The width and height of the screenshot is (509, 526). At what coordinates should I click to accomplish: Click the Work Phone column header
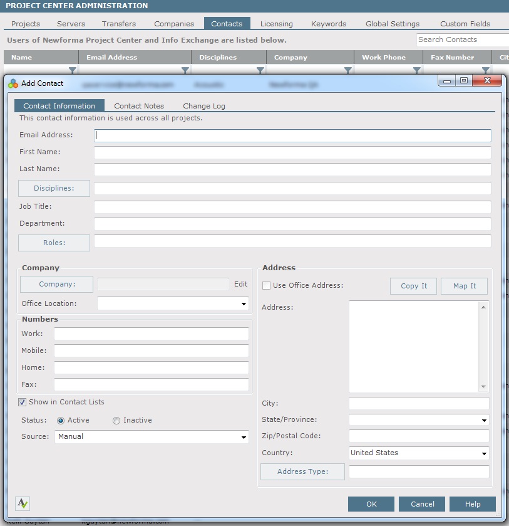coord(389,57)
